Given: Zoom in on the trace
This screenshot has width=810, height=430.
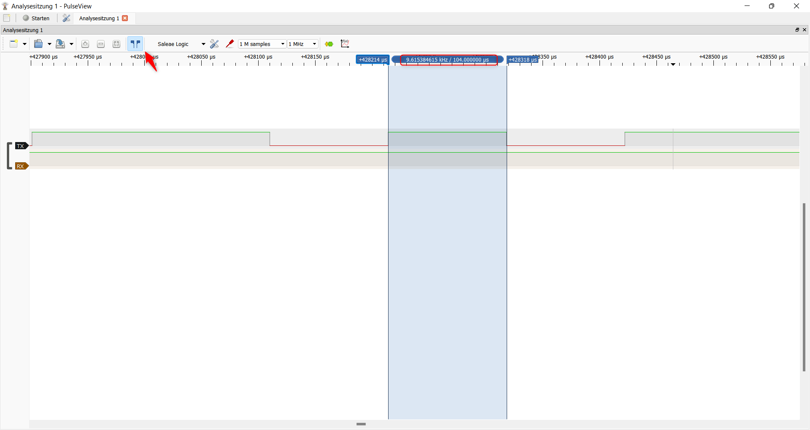Looking at the screenshot, I should (x=85, y=43).
